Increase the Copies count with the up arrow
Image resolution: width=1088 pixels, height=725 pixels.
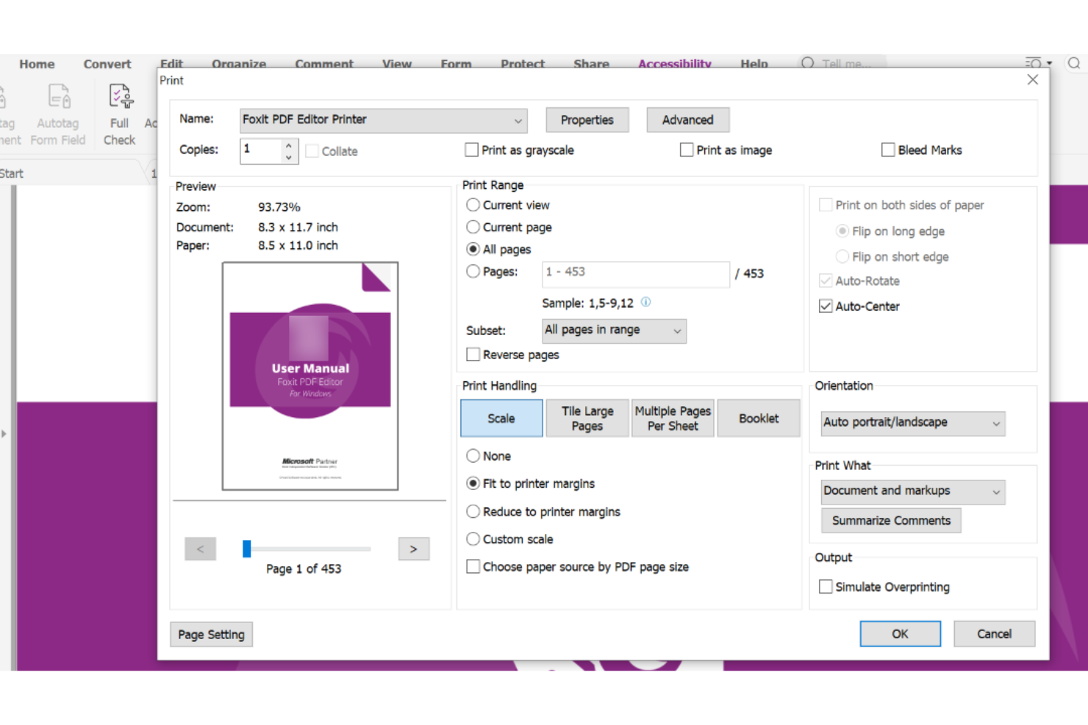pos(289,145)
